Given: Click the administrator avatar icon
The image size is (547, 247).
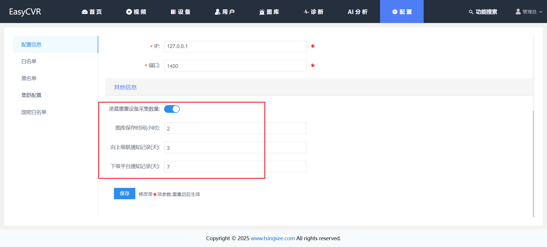Looking at the screenshot, I should (518, 11).
